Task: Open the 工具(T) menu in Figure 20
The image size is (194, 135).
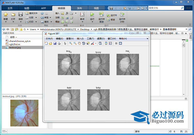Action: pyautogui.click(x=90, y=39)
